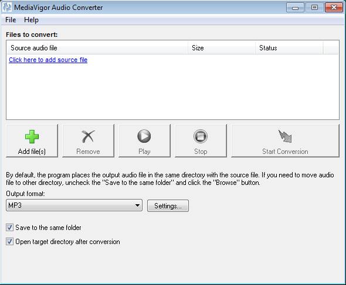Close the MediaVigor Audio Converter window
The width and height of the screenshot is (346, 285).
(x=334, y=8)
